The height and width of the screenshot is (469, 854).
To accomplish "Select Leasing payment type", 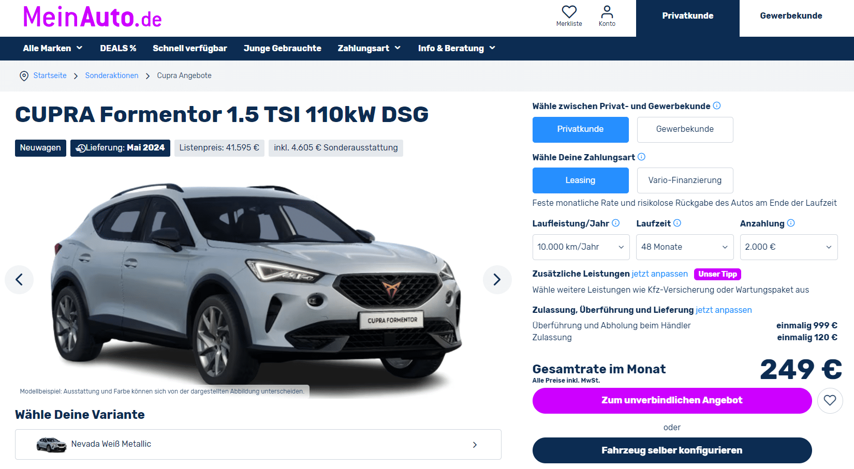I will 580,180.
